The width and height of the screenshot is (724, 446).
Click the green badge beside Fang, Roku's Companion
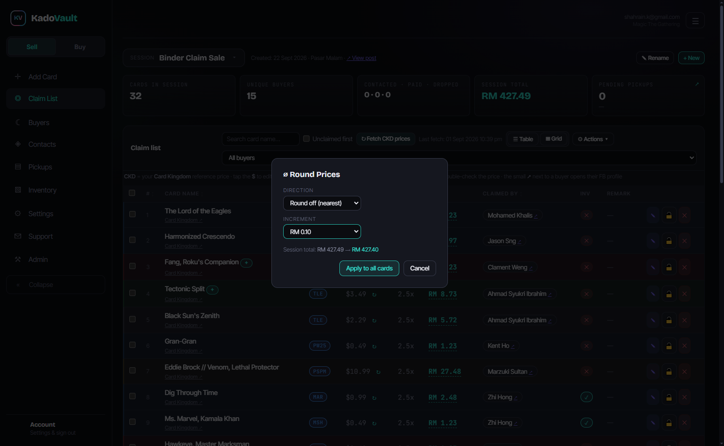(x=246, y=262)
